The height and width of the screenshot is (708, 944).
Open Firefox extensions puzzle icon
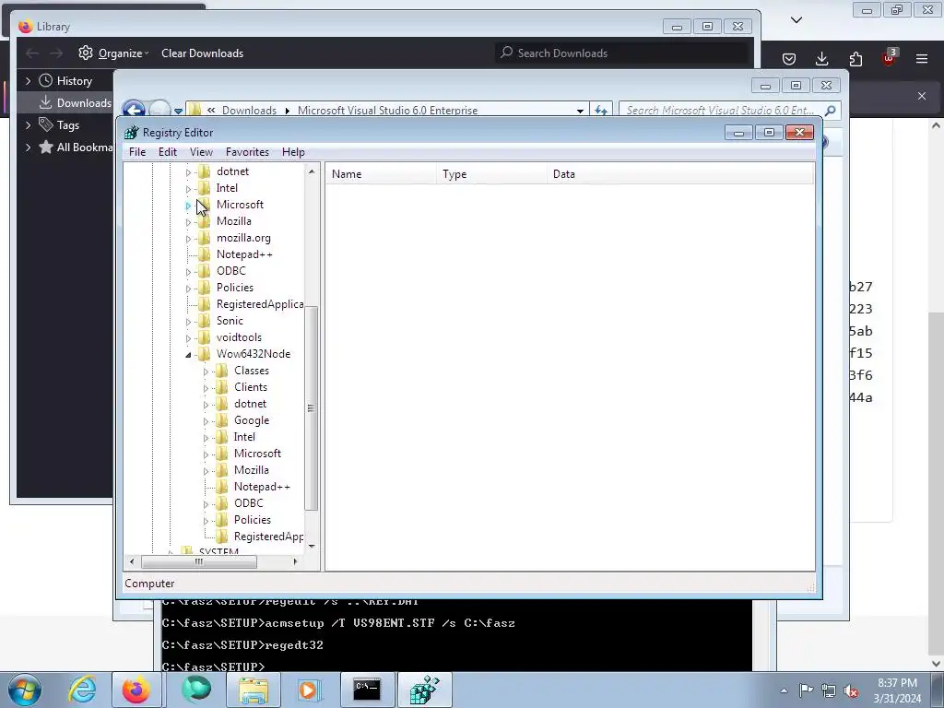(855, 59)
